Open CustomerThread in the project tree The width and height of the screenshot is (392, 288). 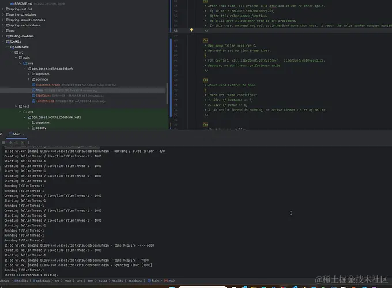(x=48, y=85)
